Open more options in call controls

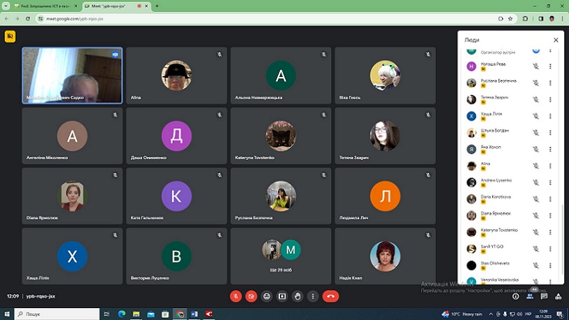coord(313,296)
